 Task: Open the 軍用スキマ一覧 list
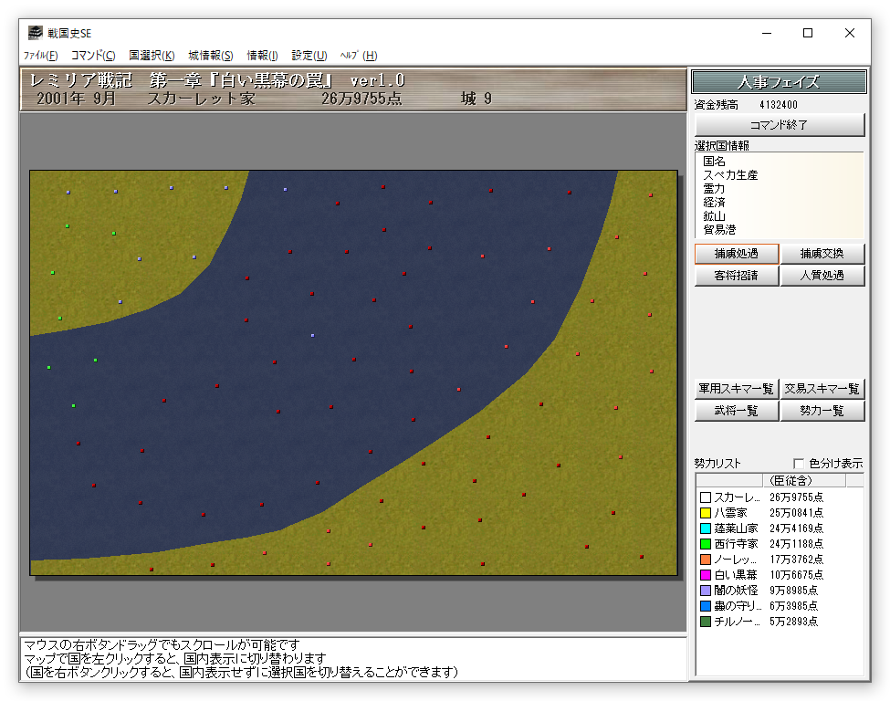click(x=736, y=389)
